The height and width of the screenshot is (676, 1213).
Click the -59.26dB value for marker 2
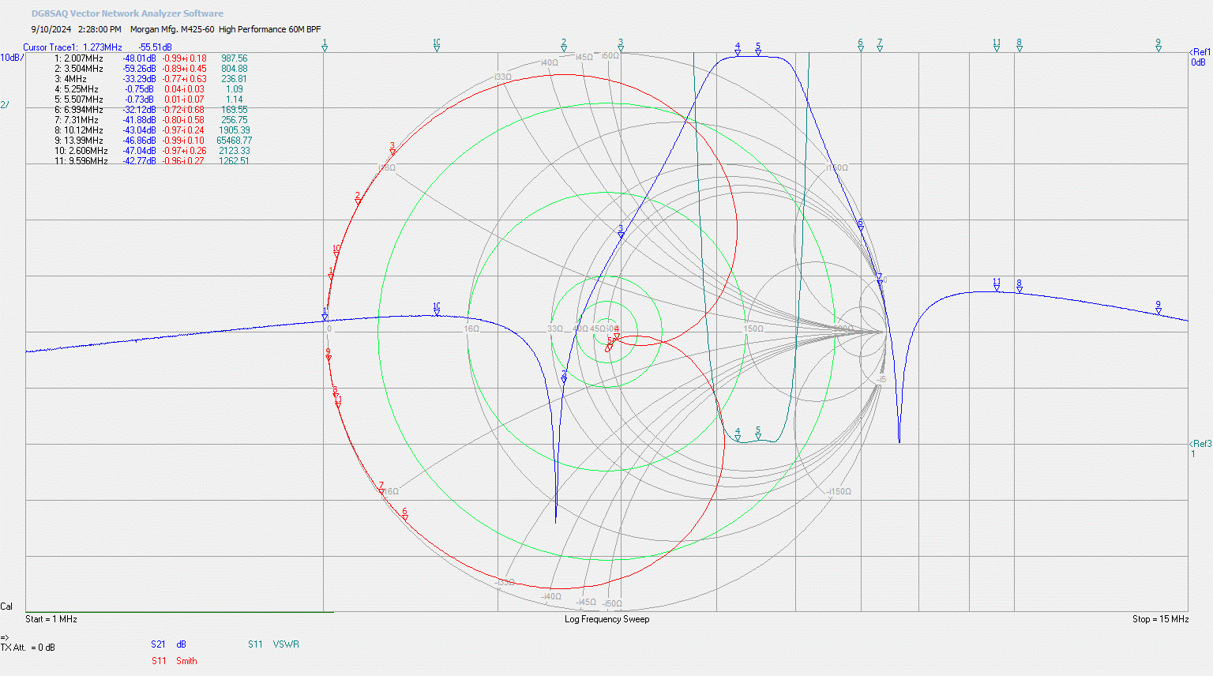(139, 69)
